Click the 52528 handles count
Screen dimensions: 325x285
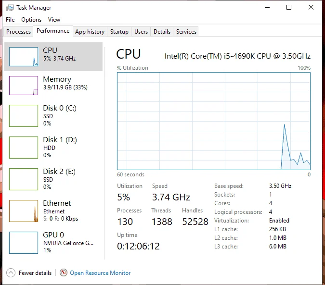(x=195, y=222)
